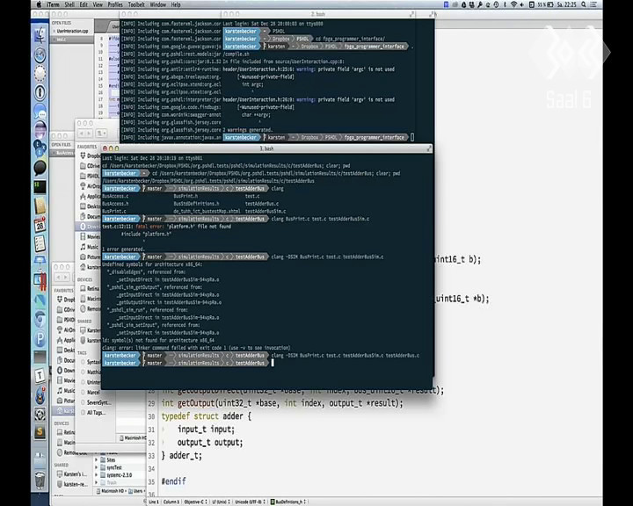Screen dimensions: 633x506
Task: Open Safari compass icon in dock
Action: (40, 54)
